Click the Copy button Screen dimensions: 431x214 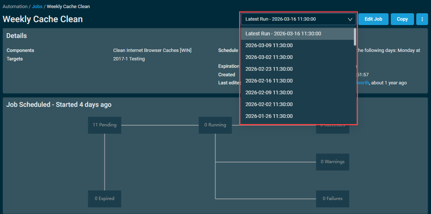pos(402,19)
